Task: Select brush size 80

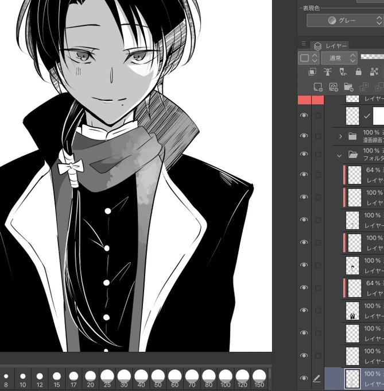Action: tap(208, 378)
